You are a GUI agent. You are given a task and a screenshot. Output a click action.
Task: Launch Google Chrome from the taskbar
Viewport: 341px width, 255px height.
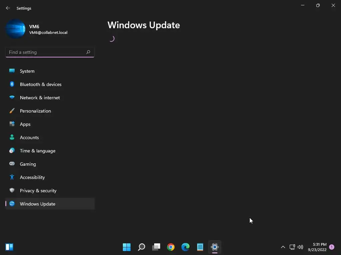click(x=171, y=247)
